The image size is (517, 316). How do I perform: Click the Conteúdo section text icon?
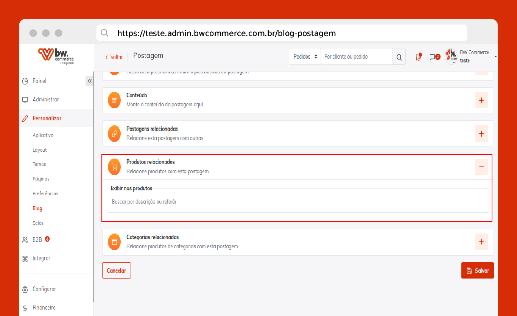(114, 100)
